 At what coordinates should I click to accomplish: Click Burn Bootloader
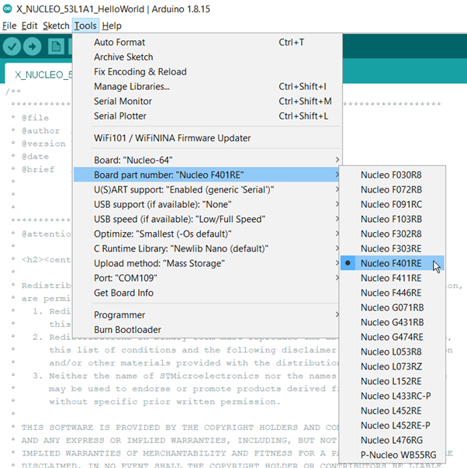[x=206, y=330]
